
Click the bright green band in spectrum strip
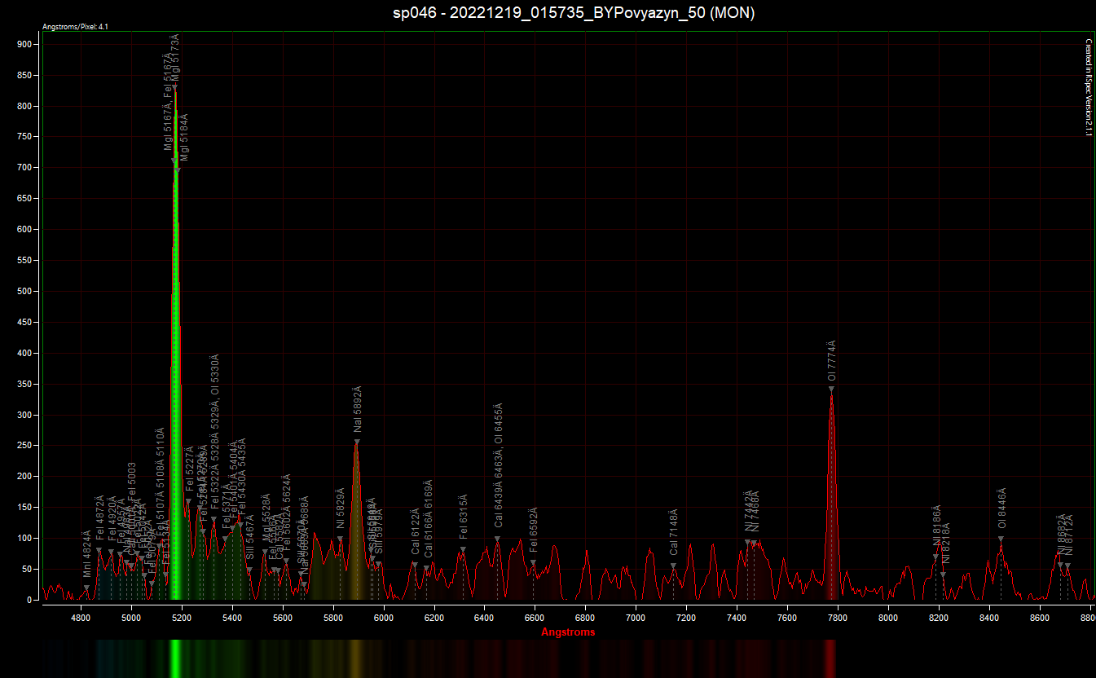[x=174, y=658]
